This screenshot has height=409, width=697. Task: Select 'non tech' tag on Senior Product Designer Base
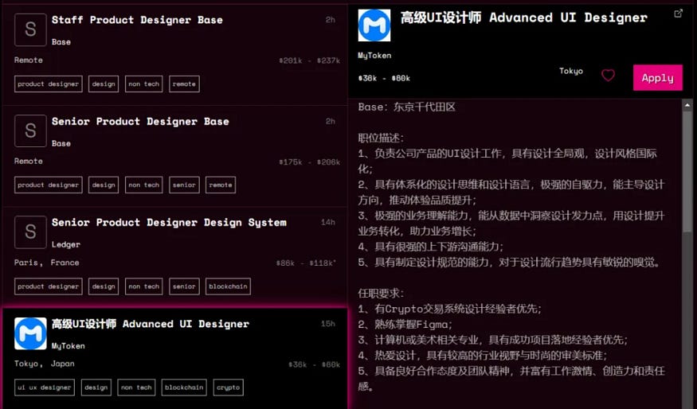(144, 185)
